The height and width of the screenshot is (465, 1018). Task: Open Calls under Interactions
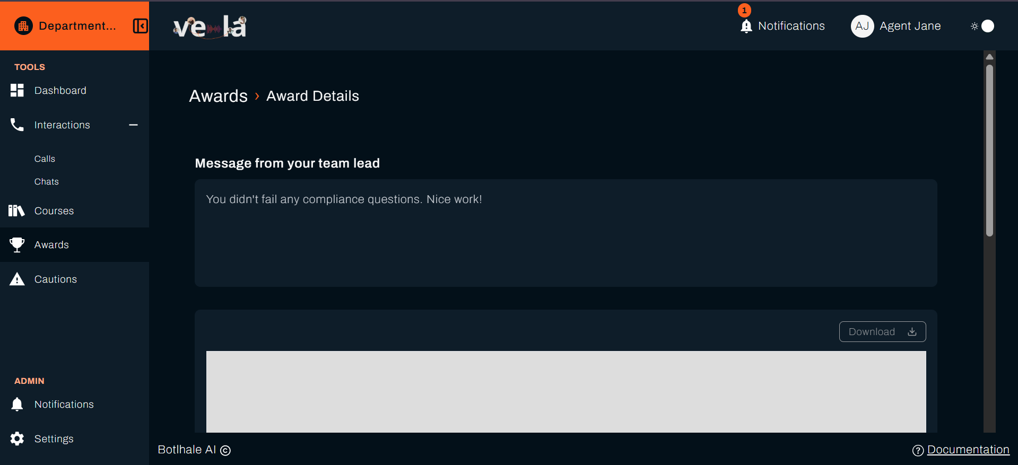click(x=45, y=159)
